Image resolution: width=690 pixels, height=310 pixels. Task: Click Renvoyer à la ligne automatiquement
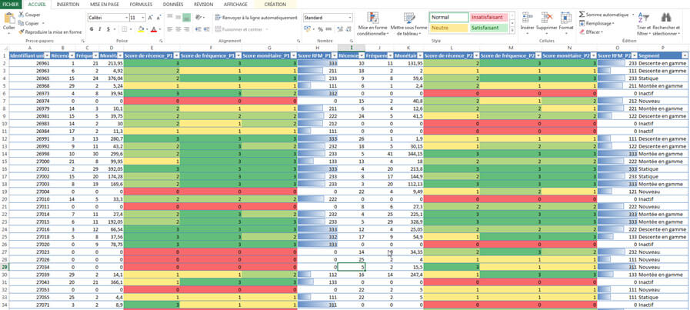pos(257,18)
